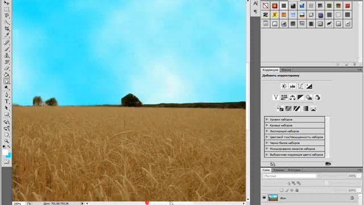Expand Выборочная коррекция цвета наборов
This screenshot has height=205, width=364.
tap(267, 154)
